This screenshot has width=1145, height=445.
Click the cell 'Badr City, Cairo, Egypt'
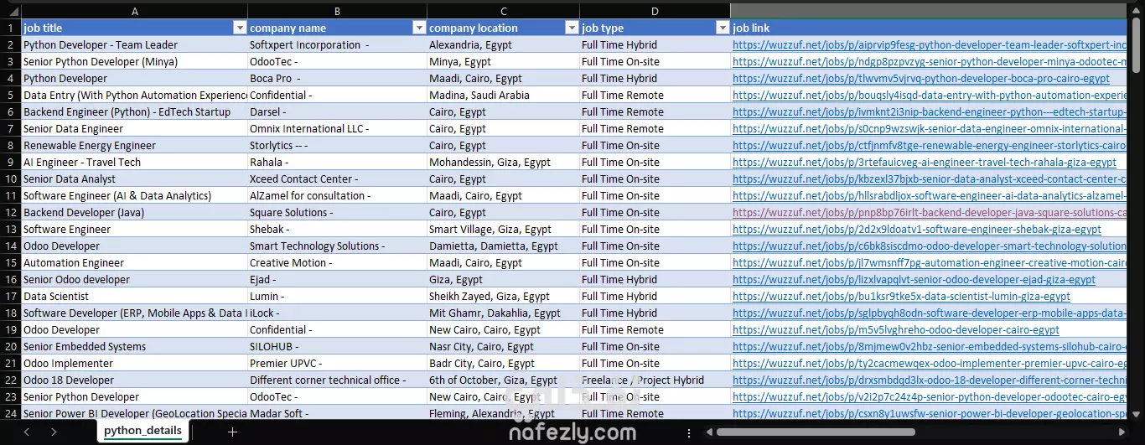pos(503,363)
